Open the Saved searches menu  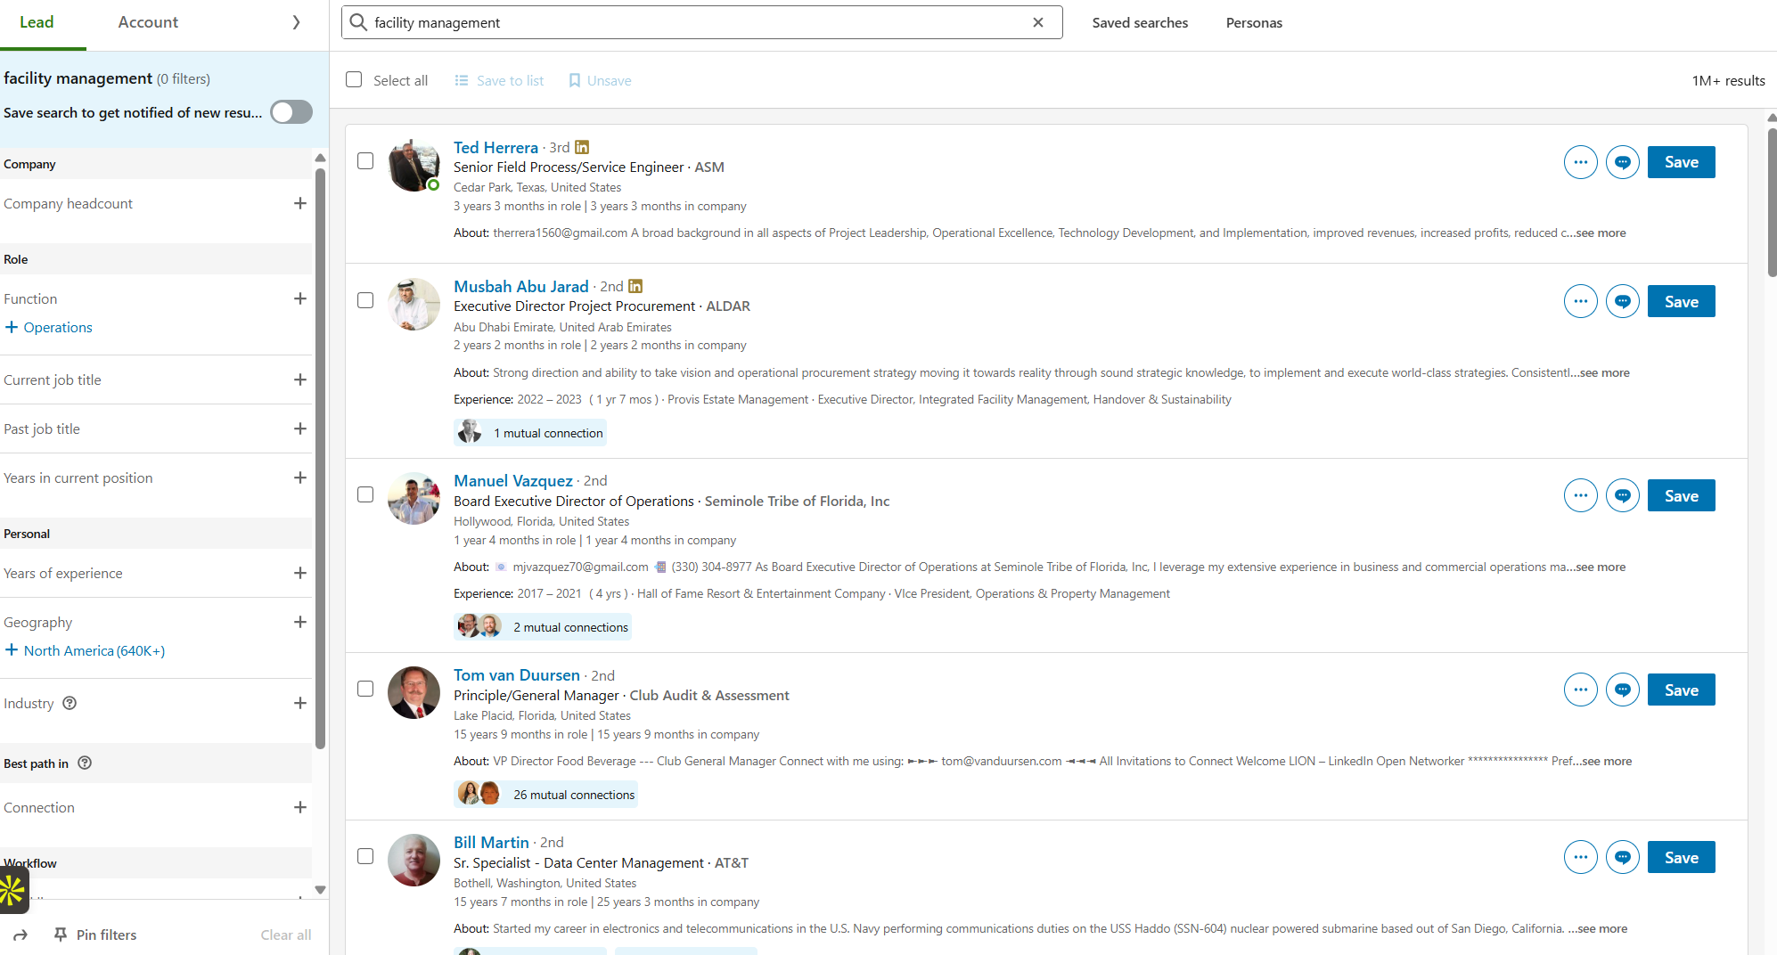[x=1140, y=23]
